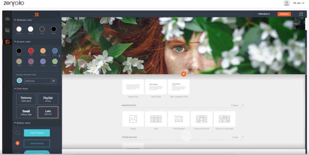
Task: Click the IMAGE BLOCKS heading
Action: point(129,105)
